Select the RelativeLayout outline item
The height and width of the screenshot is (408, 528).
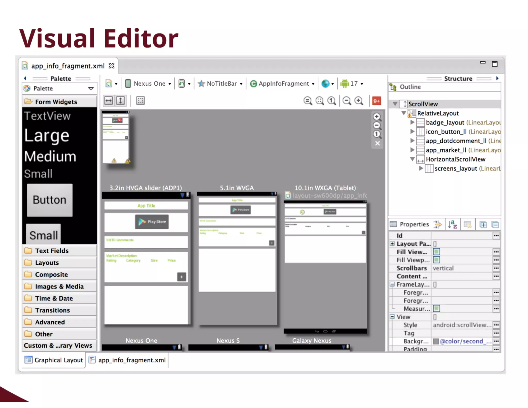pos(438,113)
